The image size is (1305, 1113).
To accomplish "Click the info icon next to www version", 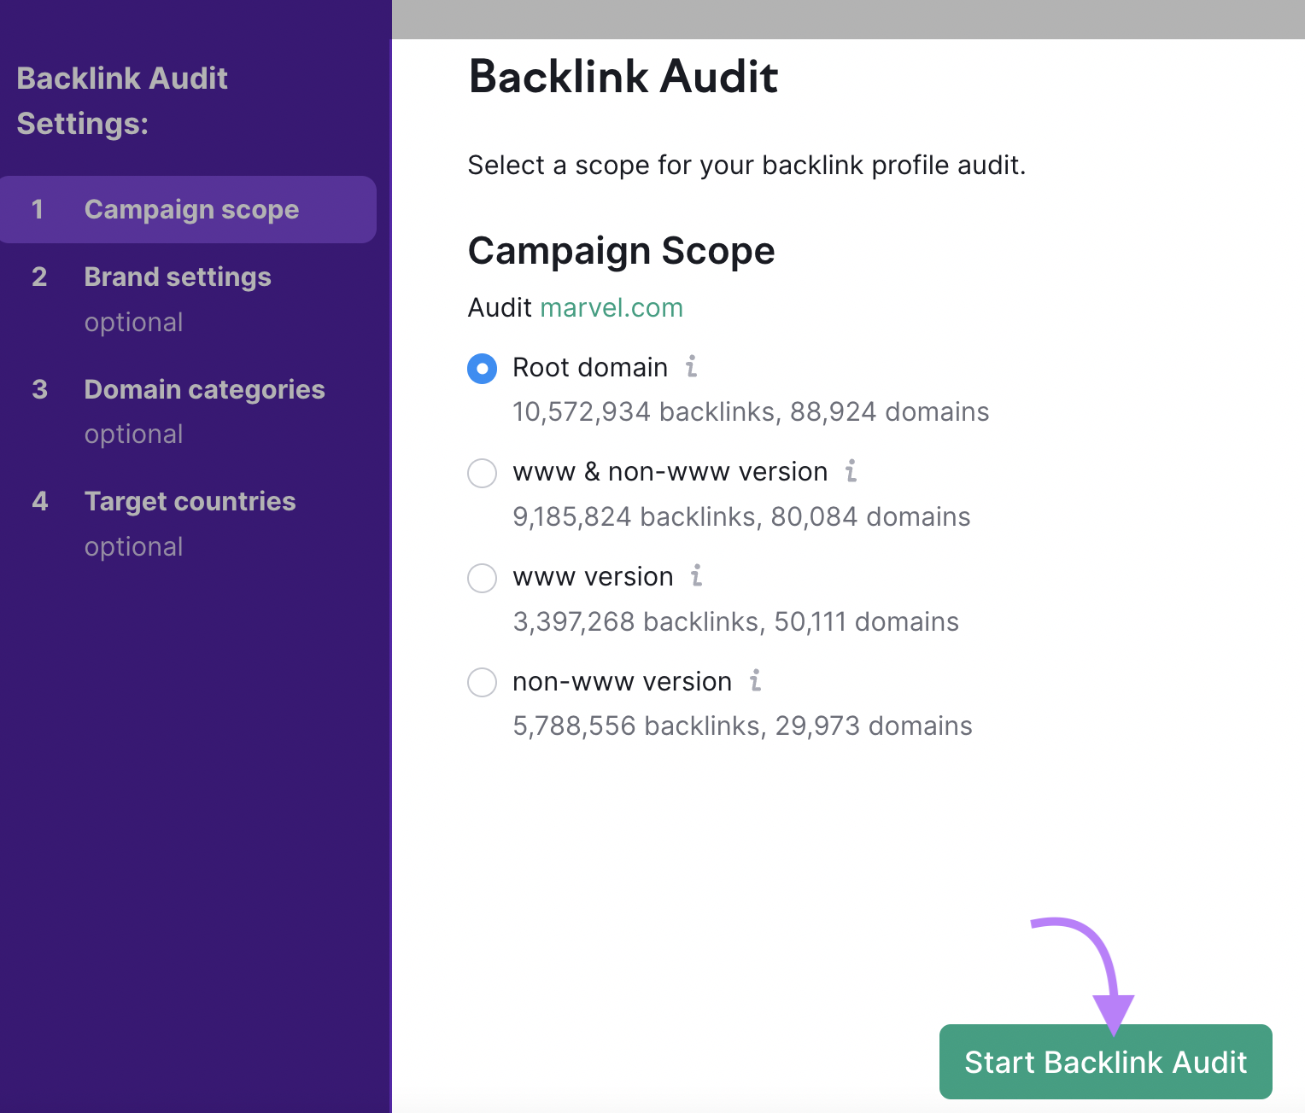I will (x=697, y=577).
